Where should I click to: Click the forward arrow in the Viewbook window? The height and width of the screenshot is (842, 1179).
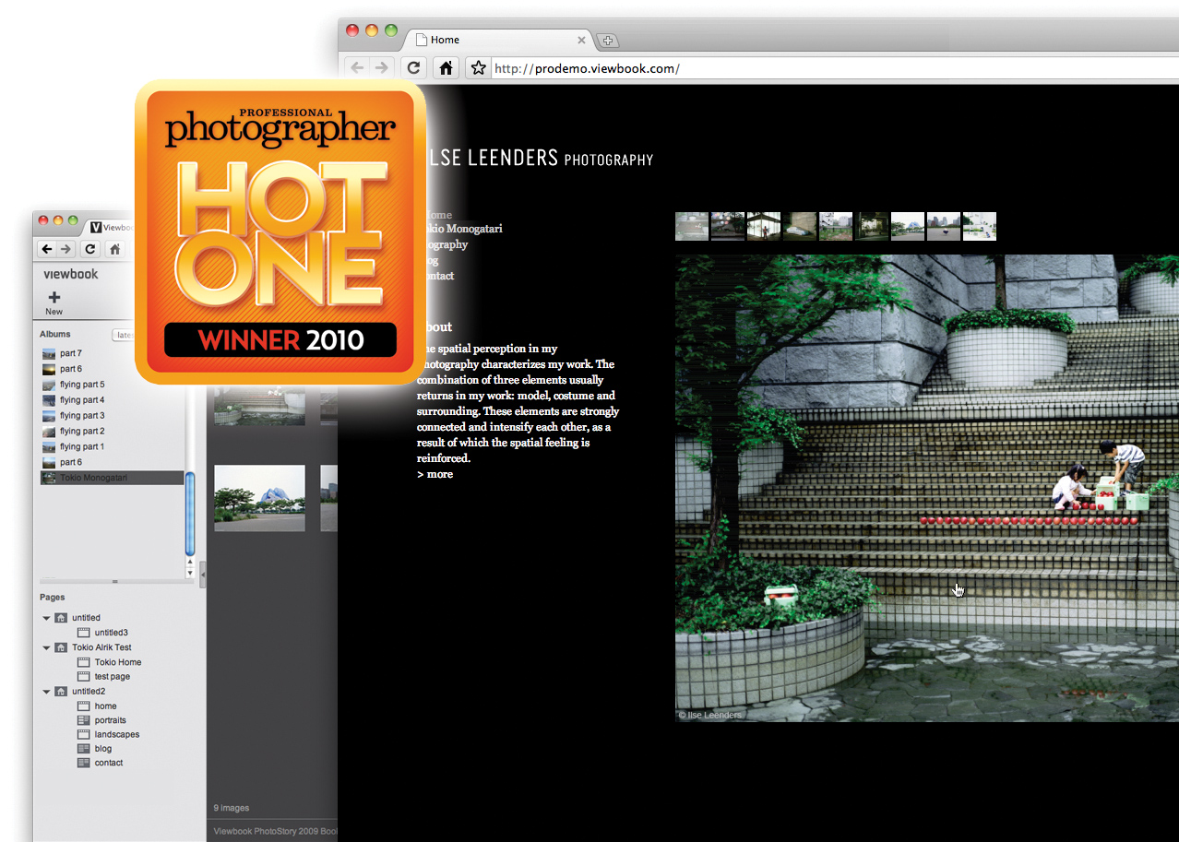[65, 249]
